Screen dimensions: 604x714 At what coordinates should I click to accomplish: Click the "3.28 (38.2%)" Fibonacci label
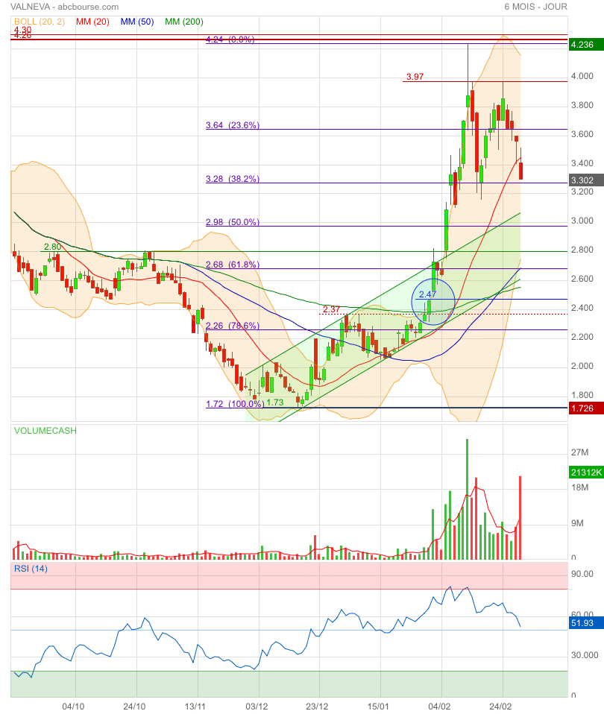pos(233,179)
